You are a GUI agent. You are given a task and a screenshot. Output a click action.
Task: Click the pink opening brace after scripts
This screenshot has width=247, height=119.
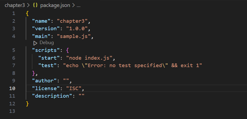(68, 50)
